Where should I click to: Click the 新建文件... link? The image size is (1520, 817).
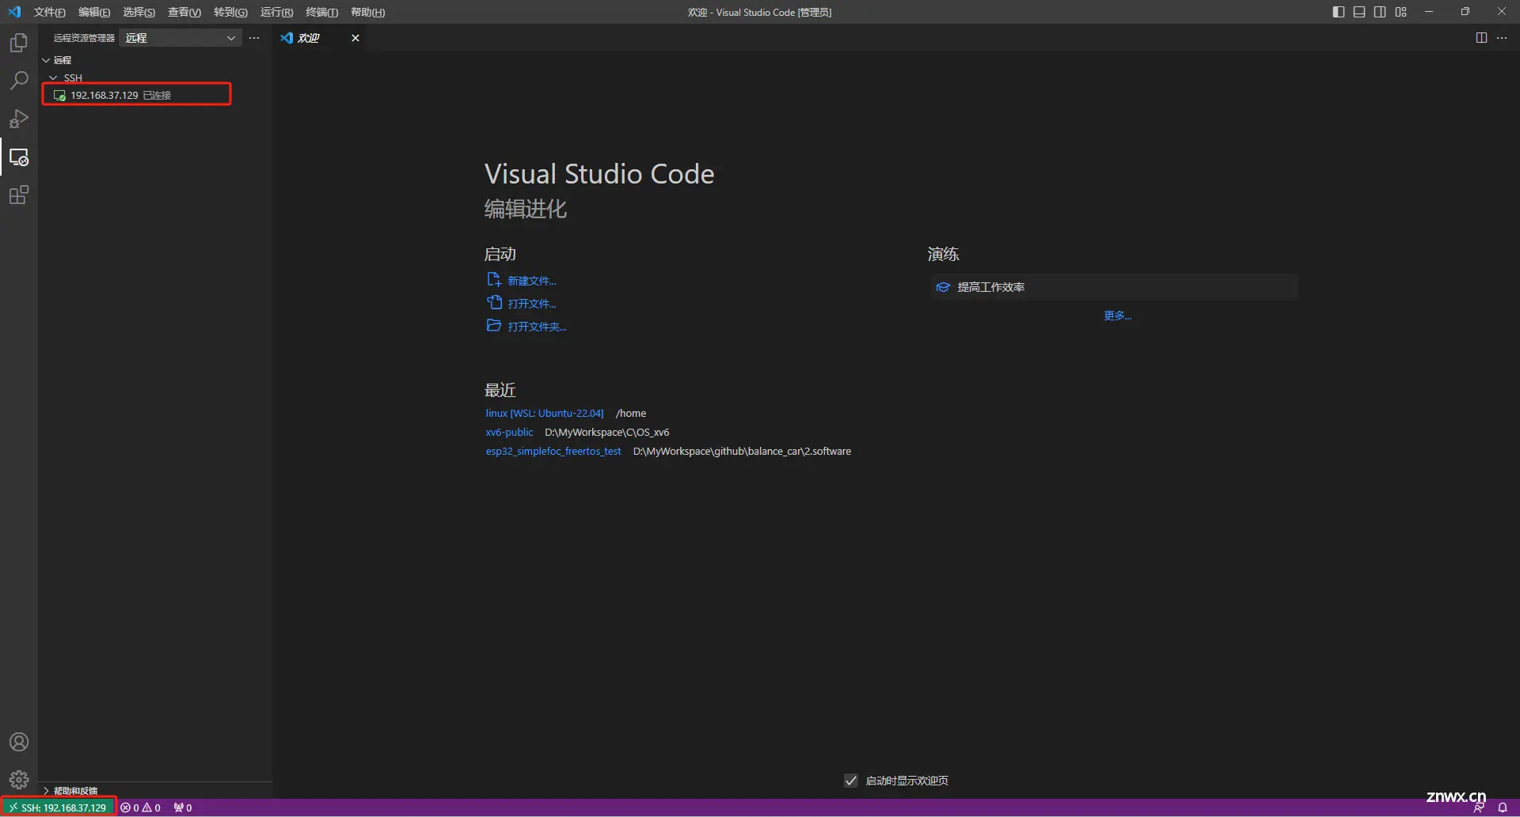[532, 281]
